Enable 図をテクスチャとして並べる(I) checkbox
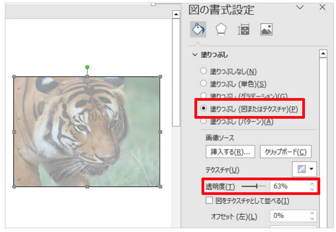The height and width of the screenshot is (232, 336). pyautogui.click(x=209, y=201)
